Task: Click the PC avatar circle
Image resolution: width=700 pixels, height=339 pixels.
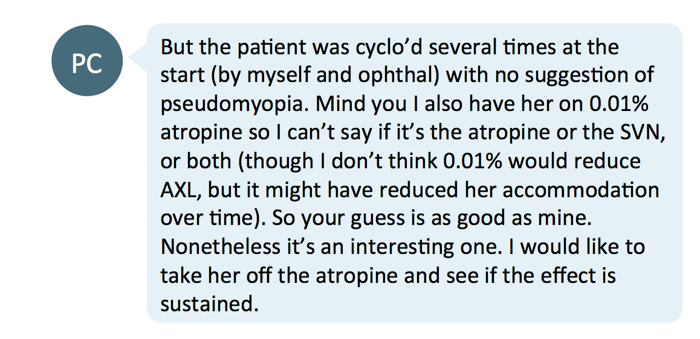Action: coord(87,60)
